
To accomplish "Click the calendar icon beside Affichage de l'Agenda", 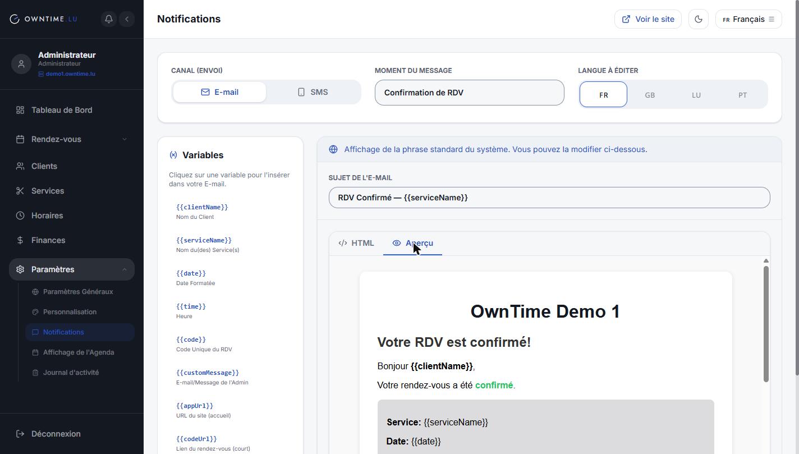I will pyautogui.click(x=35, y=352).
